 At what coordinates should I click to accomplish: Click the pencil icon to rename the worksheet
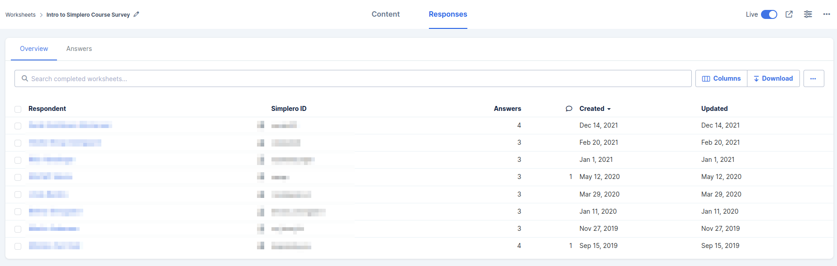136,14
